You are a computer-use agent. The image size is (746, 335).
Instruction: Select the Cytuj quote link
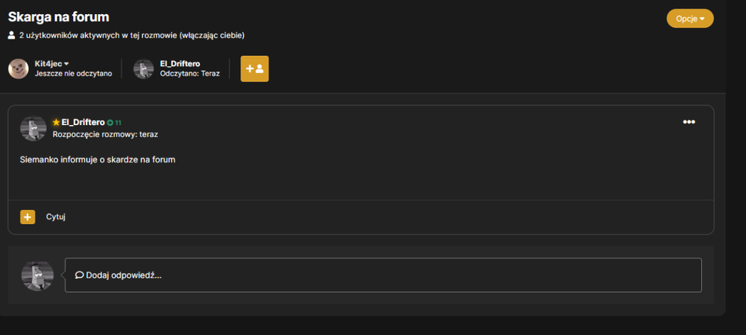tap(56, 217)
